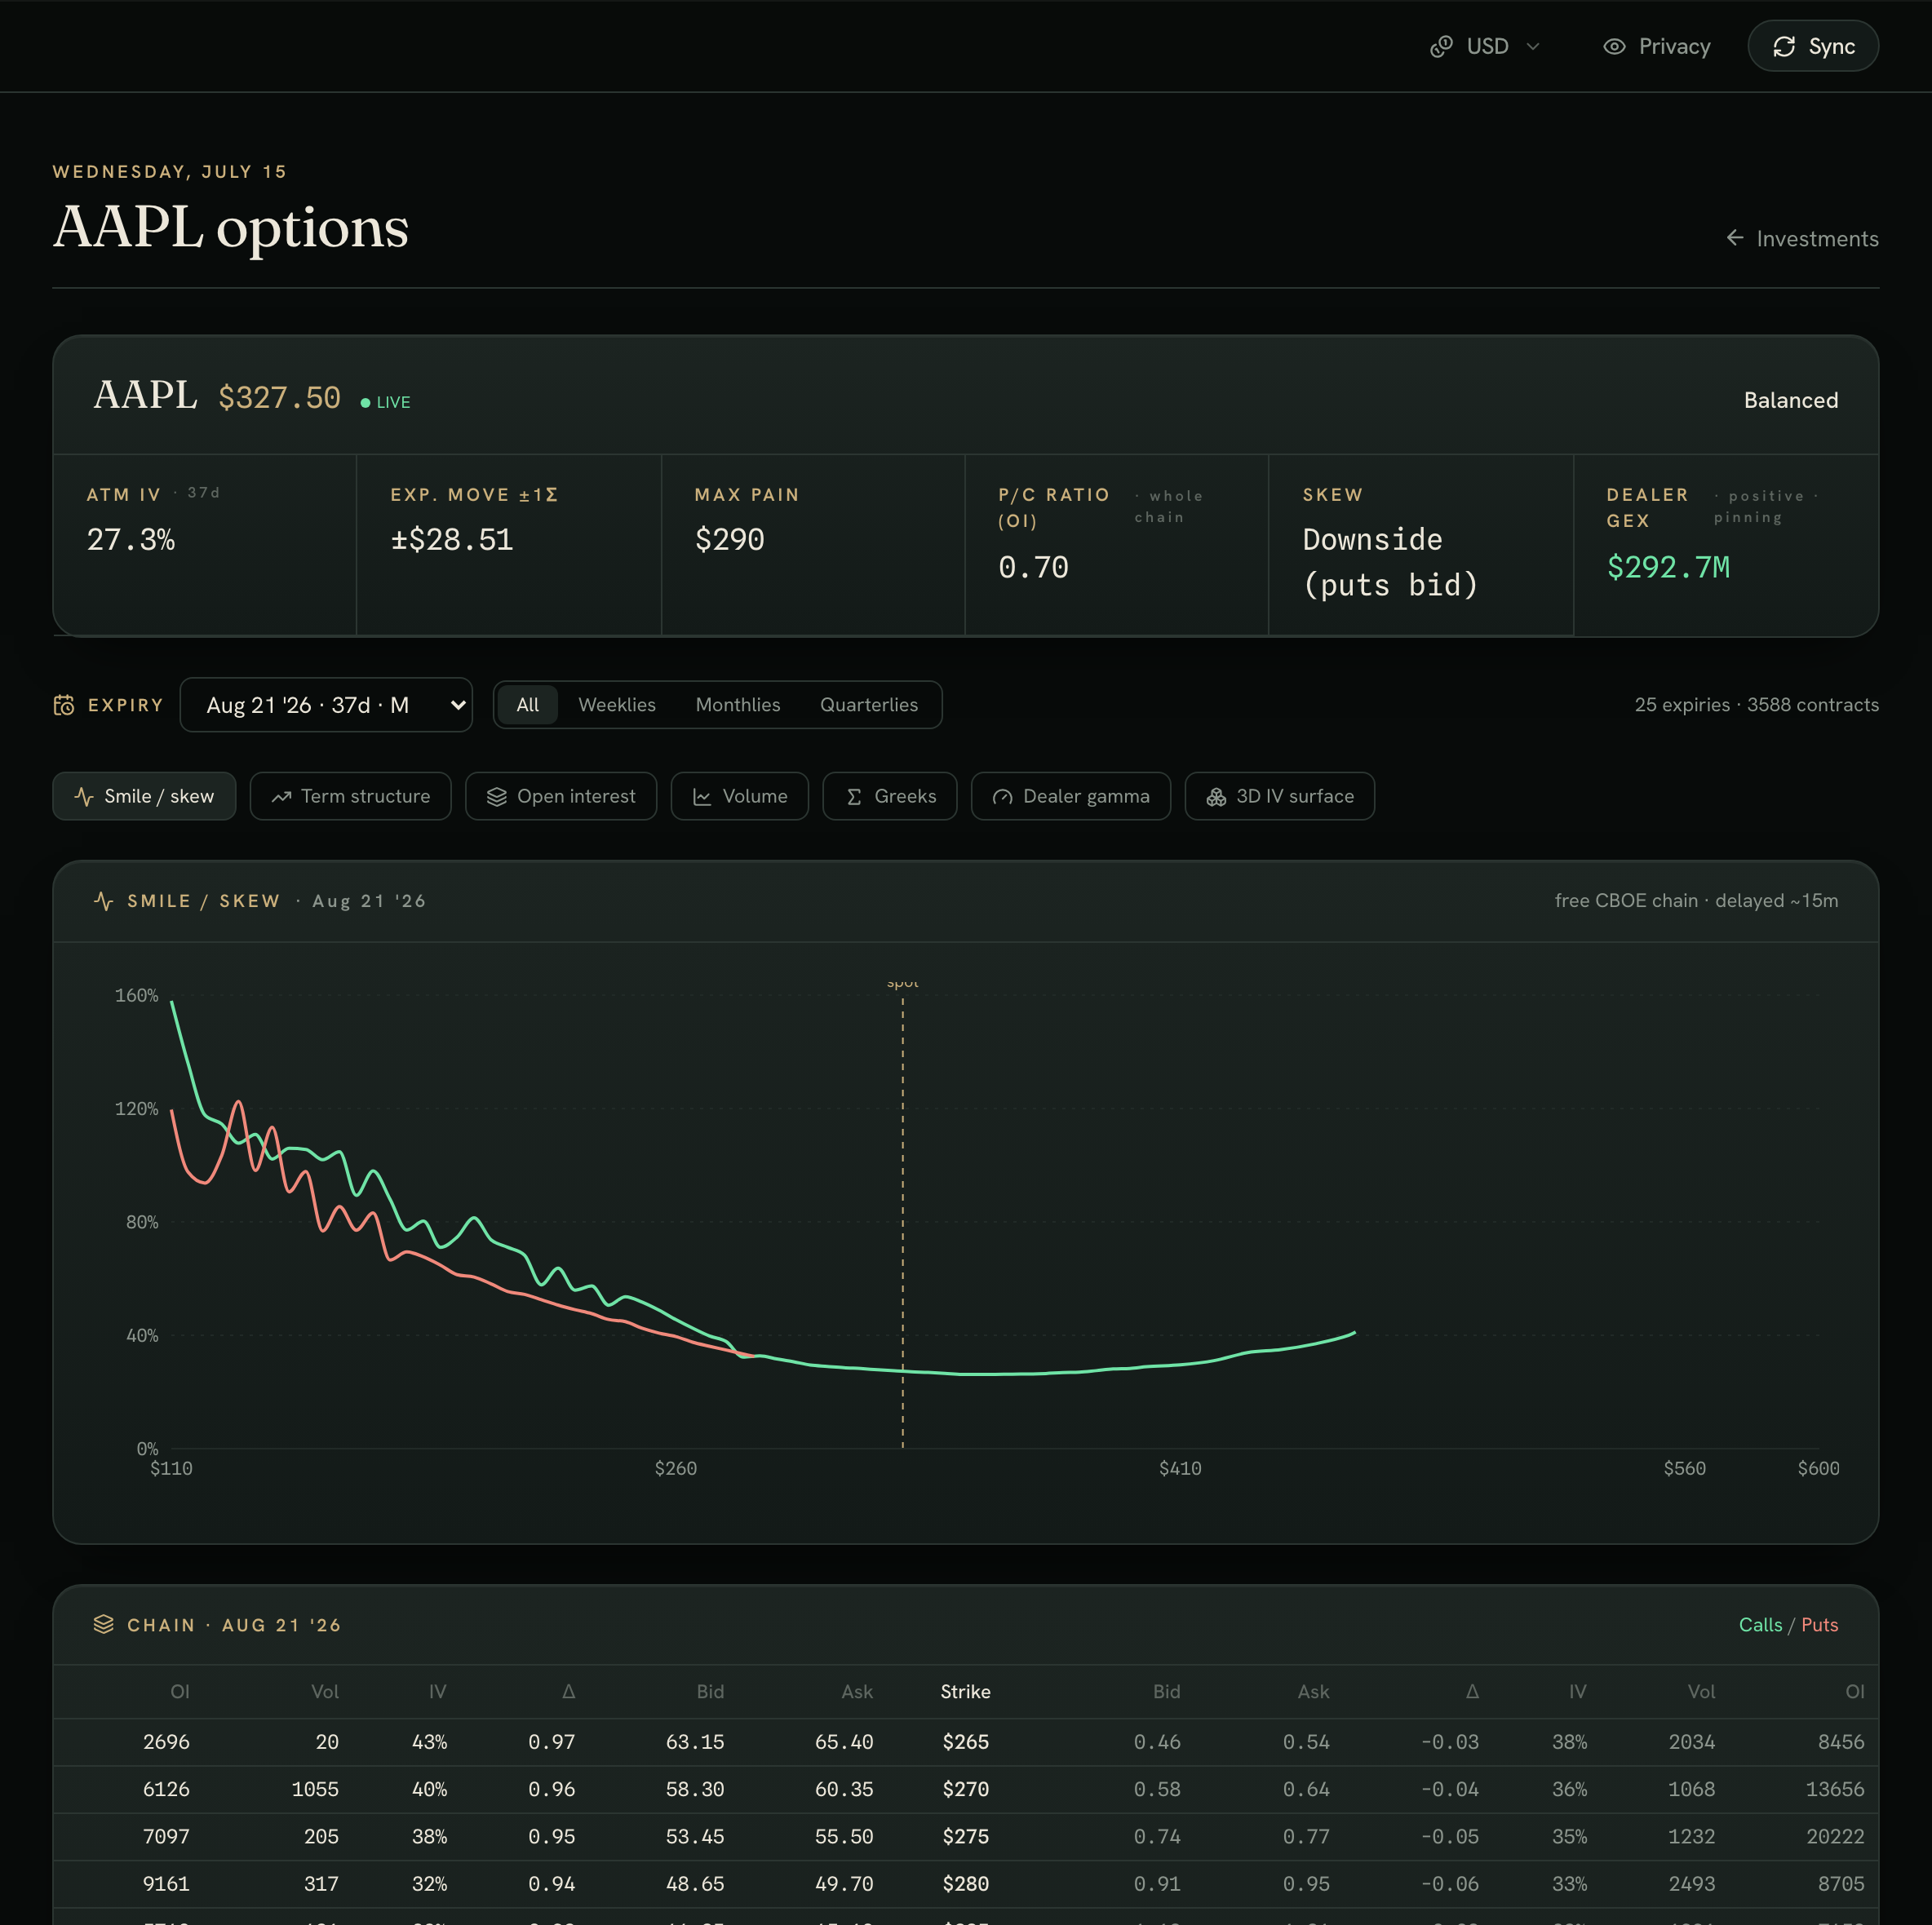This screenshot has height=1925, width=1932.
Task: Switch to the Greeks tab
Action: pyautogui.click(x=890, y=796)
